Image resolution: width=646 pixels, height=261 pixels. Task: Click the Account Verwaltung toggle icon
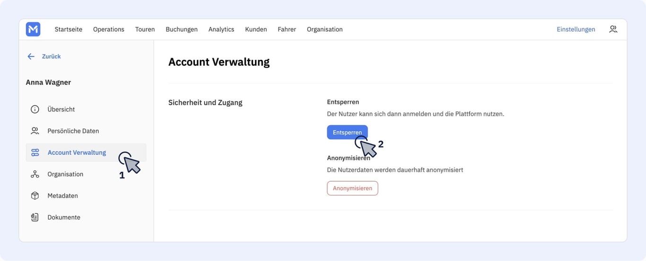click(x=35, y=152)
